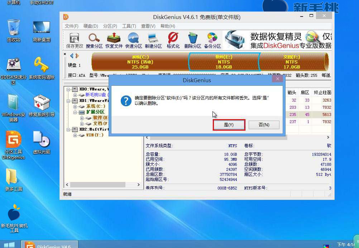Close the disk map panel with the small x

(65, 54)
